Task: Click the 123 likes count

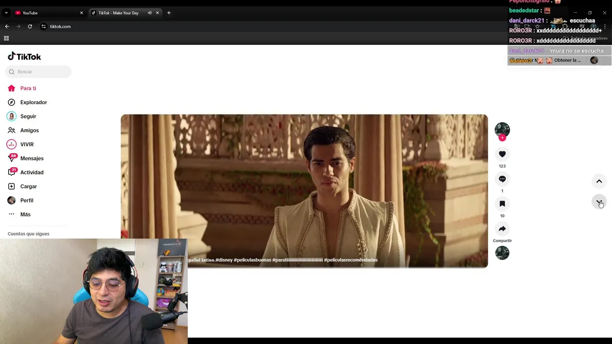Action: tap(502, 166)
